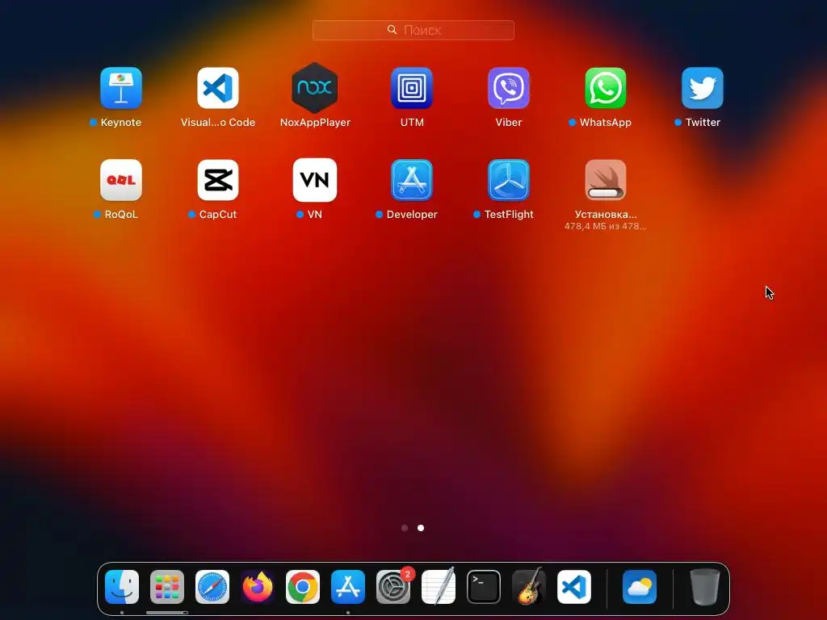
Task: Open the Twitter app
Action: [703, 88]
